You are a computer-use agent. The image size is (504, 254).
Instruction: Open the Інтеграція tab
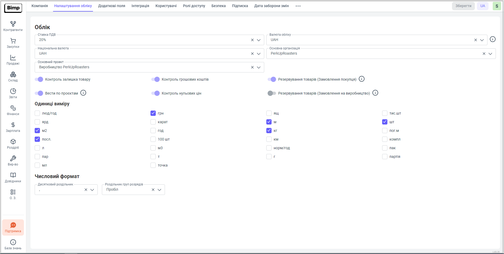click(x=140, y=6)
